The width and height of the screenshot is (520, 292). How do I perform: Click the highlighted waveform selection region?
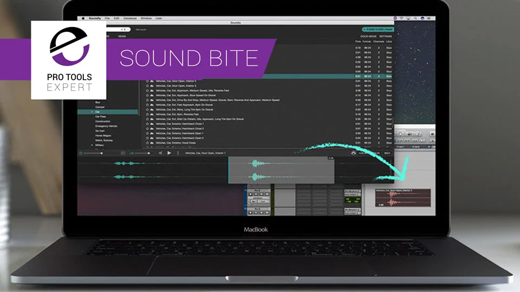[x=281, y=170]
